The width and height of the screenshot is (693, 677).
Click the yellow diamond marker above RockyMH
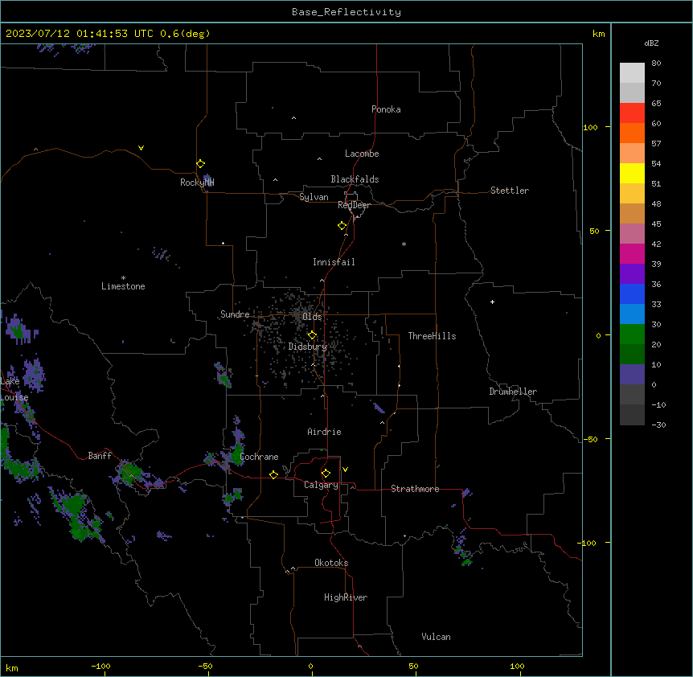click(201, 164)
